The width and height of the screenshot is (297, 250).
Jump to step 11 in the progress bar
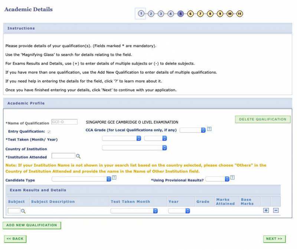[x=239, y=14]
